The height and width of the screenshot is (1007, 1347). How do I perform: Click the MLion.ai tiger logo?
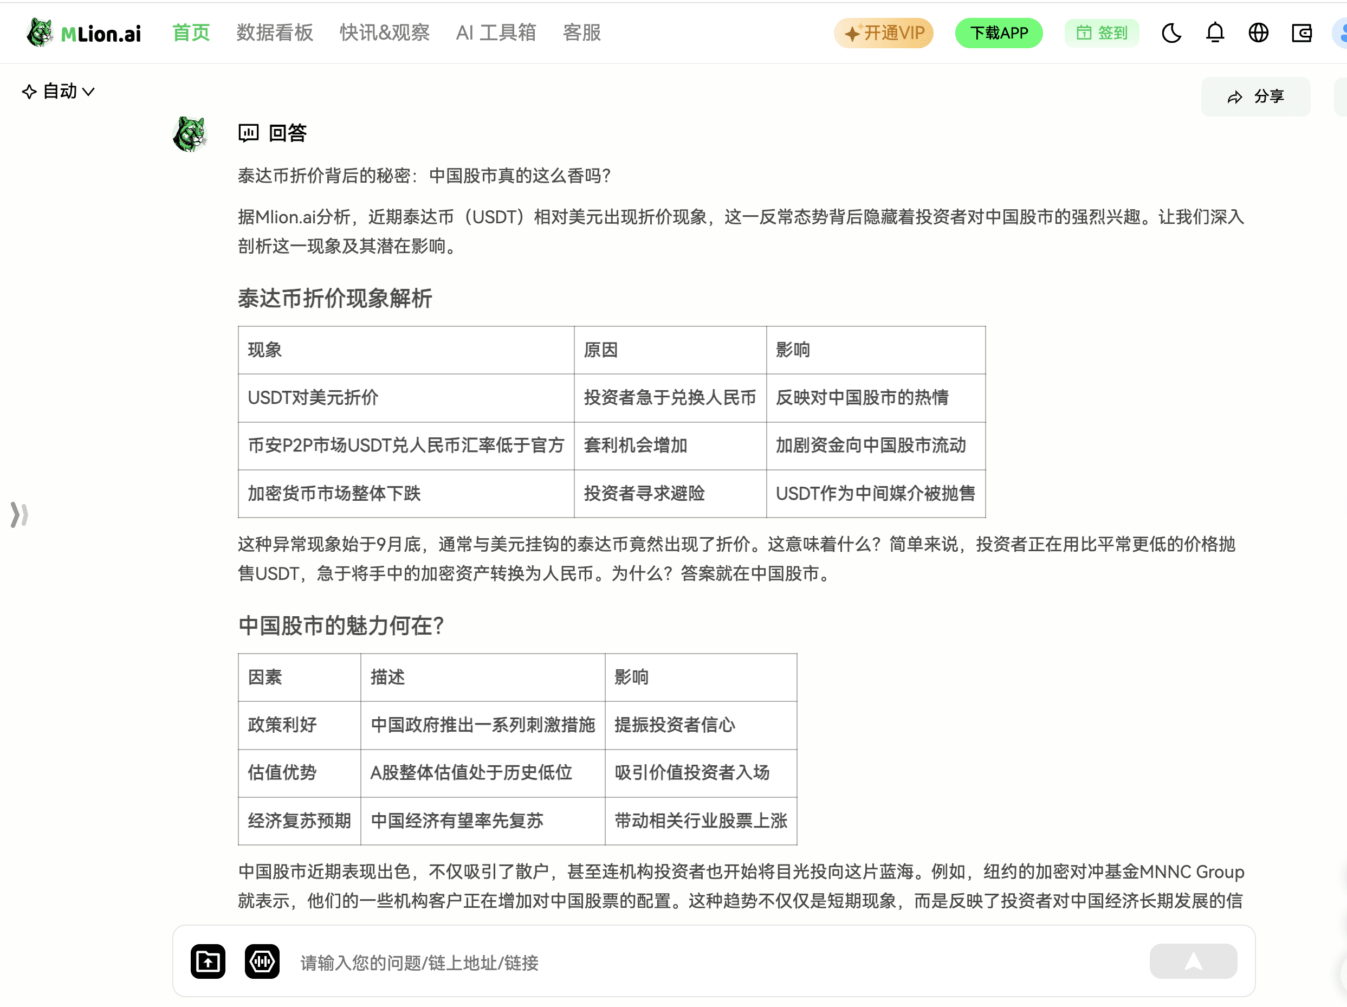40,33
